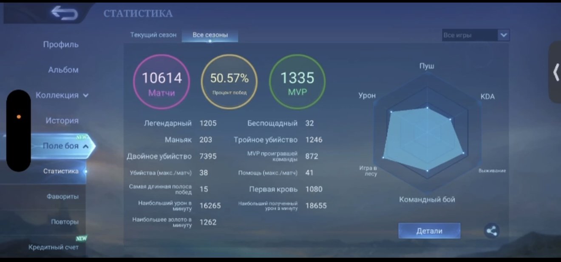The height and width of the screenshot is (262, 561).
Task: Open the side panel chevron handle
Action: 555,73
